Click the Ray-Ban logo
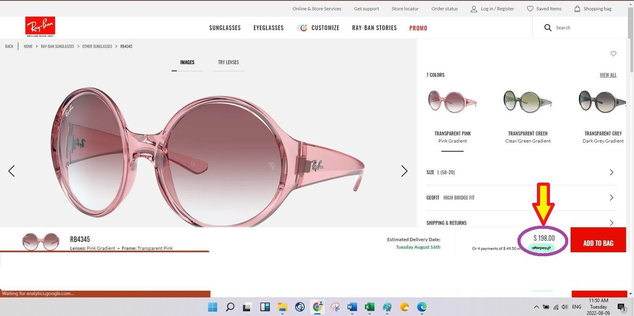Screen dimensions: 634x316 tap(40, 27)
